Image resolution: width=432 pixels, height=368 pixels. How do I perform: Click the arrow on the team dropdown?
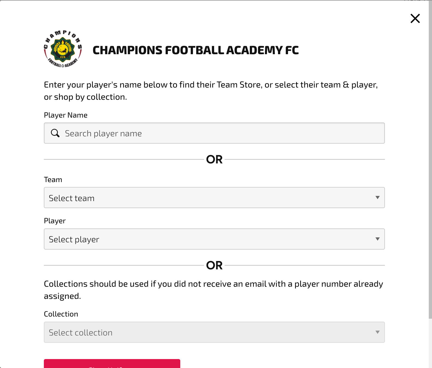(377, 198)
